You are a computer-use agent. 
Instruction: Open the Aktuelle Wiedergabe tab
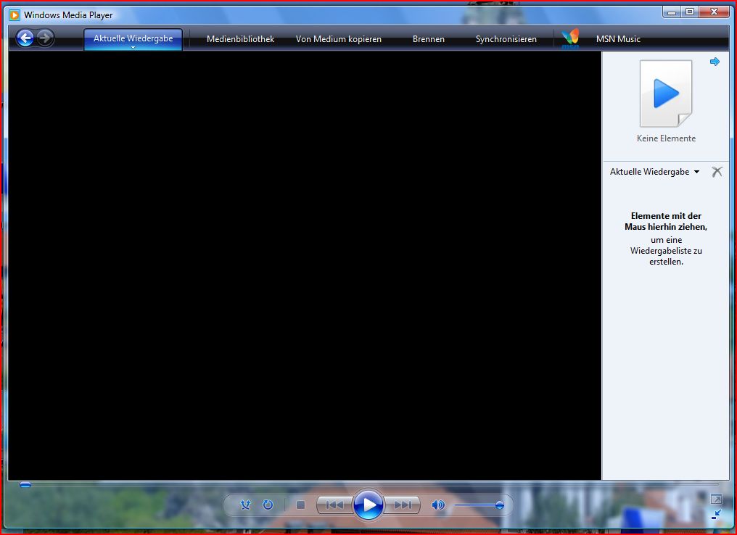133,38
